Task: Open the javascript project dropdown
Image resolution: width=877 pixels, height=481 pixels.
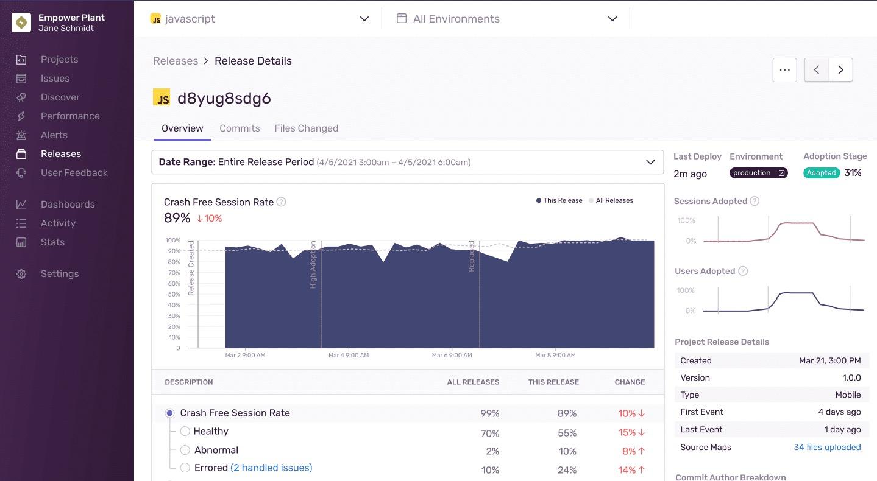Action: [260, 19]
